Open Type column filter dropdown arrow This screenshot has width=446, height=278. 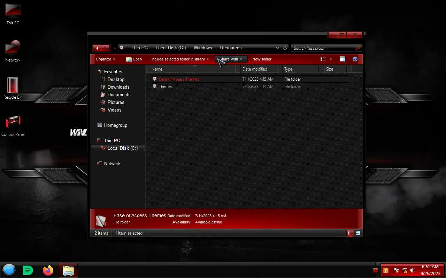321,69
